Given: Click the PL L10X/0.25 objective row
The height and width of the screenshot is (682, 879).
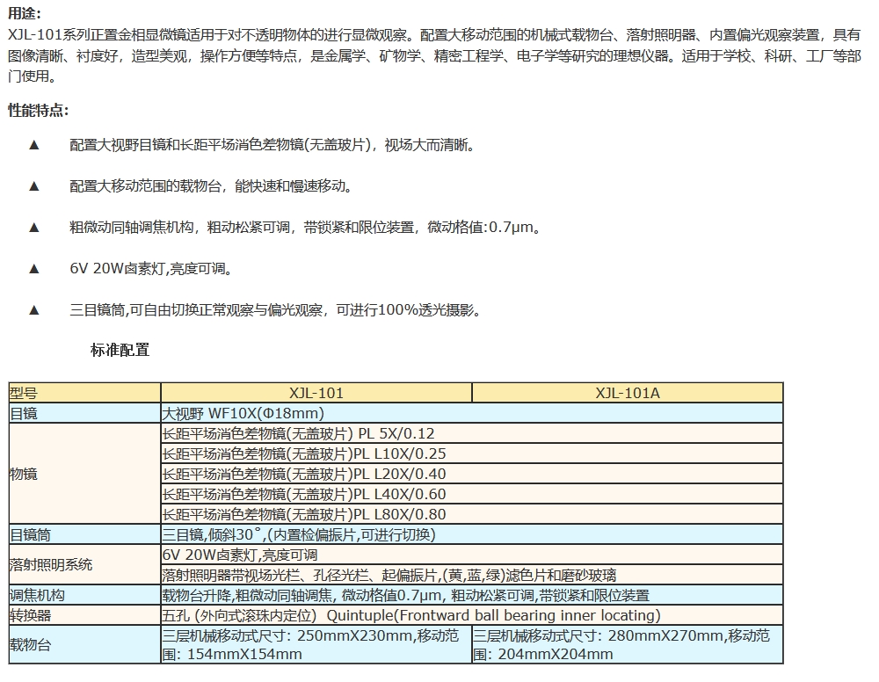Looking at the screenshot, I should [472, 453].
